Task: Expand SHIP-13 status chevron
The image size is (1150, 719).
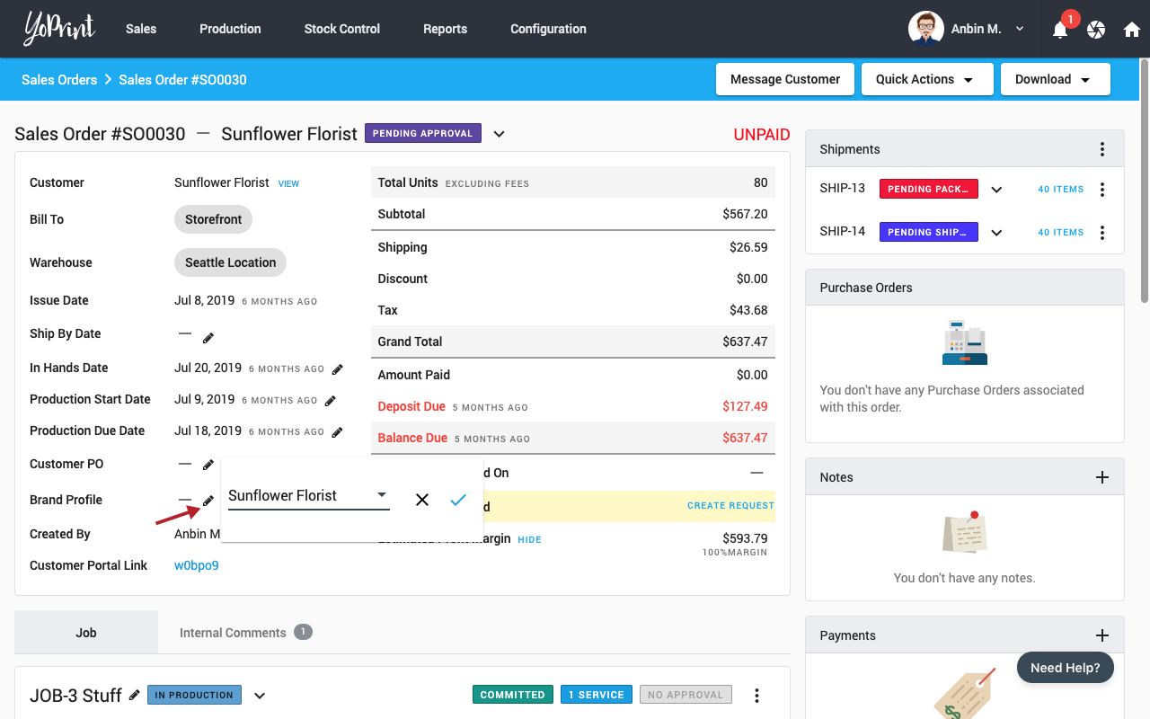Action: click(996, 190)
